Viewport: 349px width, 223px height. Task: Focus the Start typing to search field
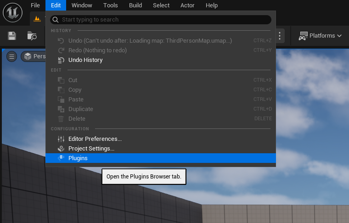coord(161,20)
